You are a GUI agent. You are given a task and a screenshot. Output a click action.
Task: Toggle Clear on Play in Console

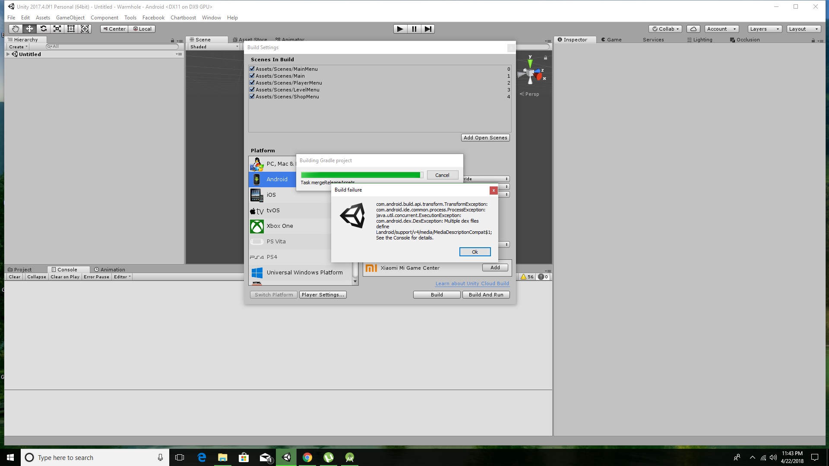point(65,277)
